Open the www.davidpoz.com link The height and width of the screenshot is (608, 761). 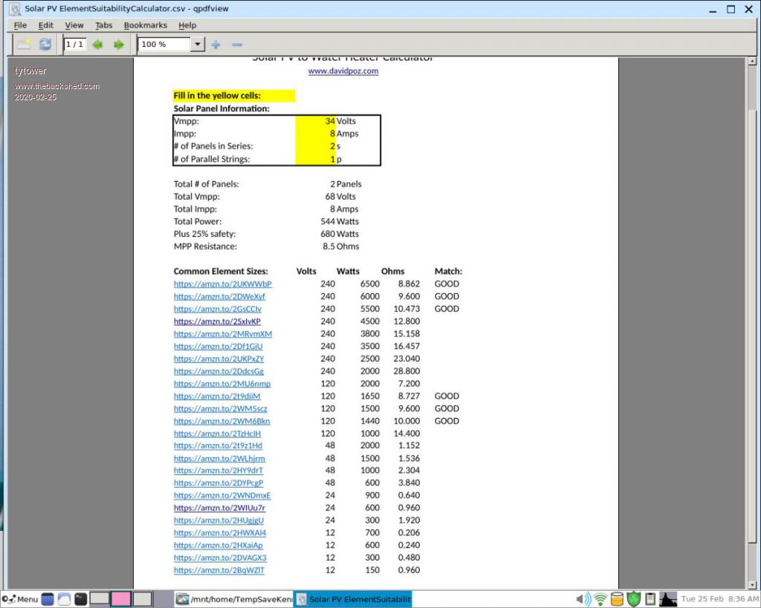click(x=343, y=71)
